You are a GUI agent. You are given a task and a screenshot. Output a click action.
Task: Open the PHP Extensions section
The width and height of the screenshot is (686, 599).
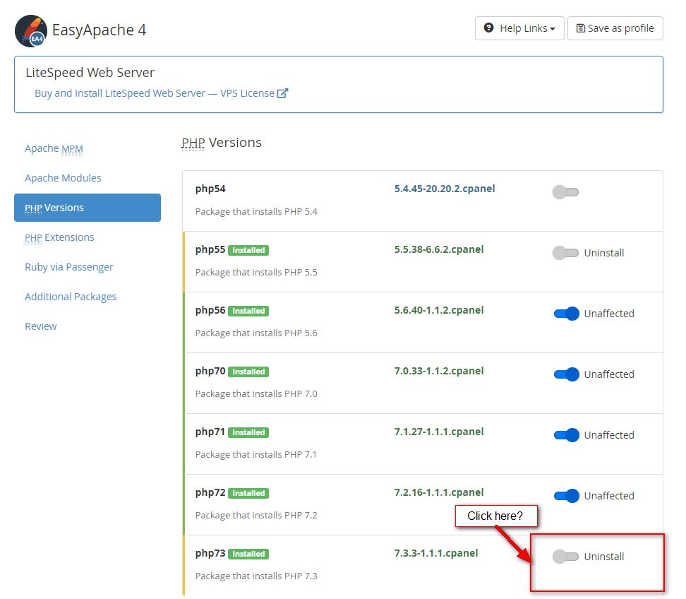(x=59, y=237)
